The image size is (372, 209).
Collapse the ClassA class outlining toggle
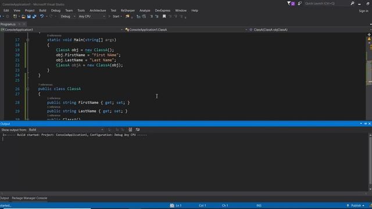pos(28,89)
